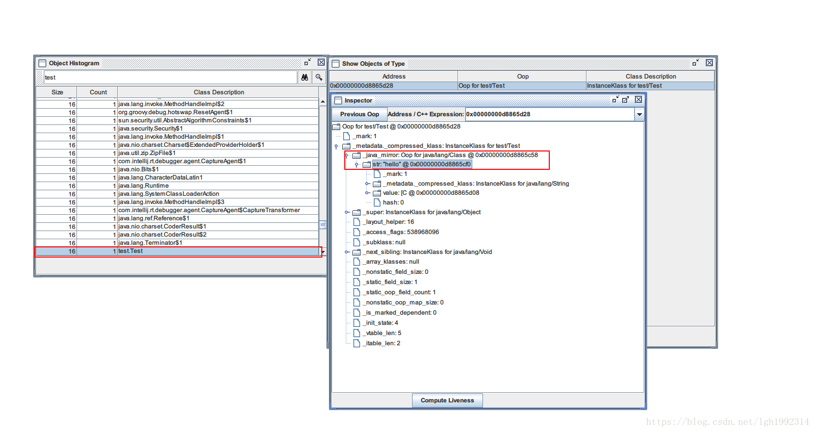This screenshot has width=815, height=432.
Task: Click folder icon of root Oop for test/Test
Action: pos(336,126)
